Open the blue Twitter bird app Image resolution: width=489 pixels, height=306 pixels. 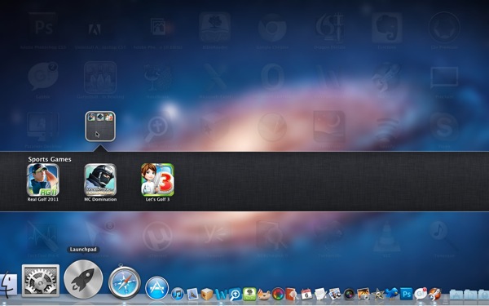click(x=392, y=294)
